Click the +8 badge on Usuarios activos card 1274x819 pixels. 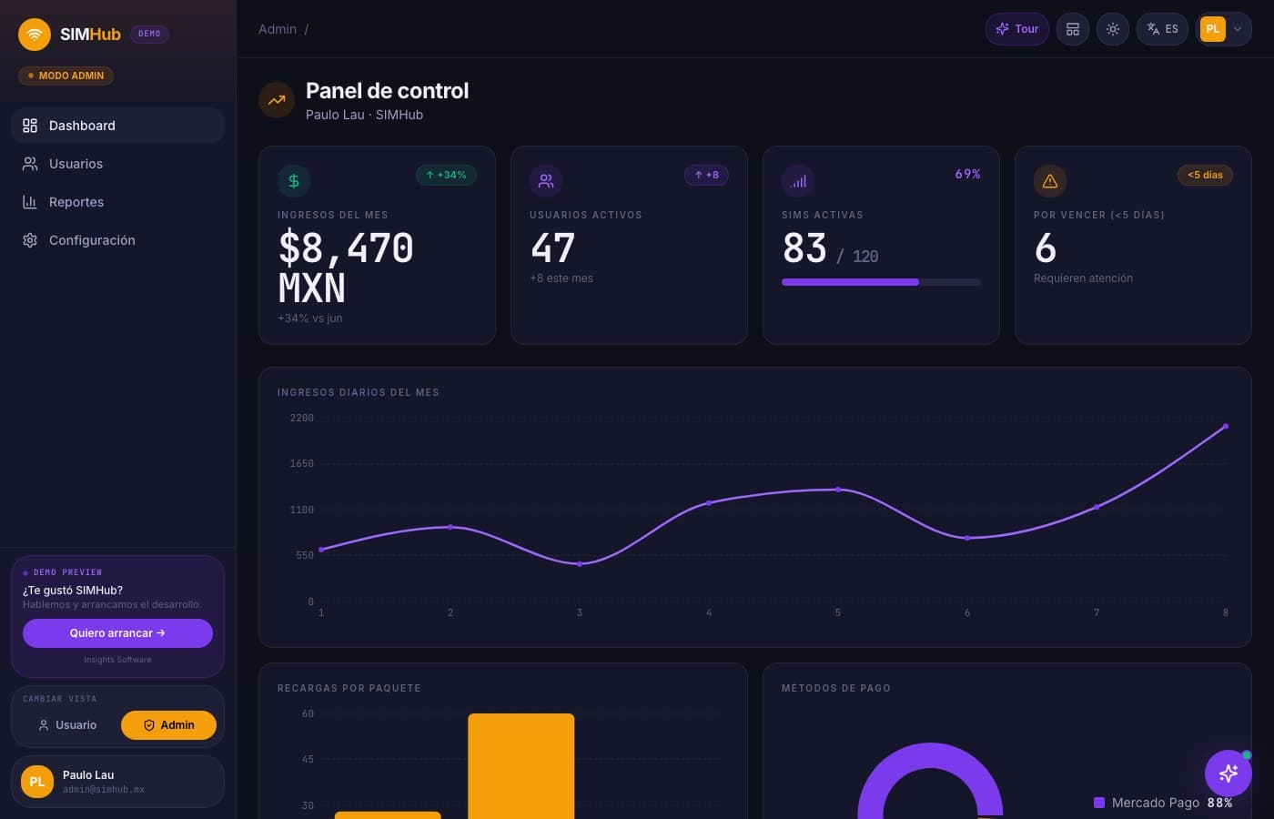[x=706, y=175]
